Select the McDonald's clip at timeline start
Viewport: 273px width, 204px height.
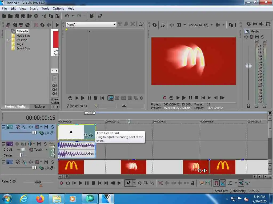click(x=71, y=167)
